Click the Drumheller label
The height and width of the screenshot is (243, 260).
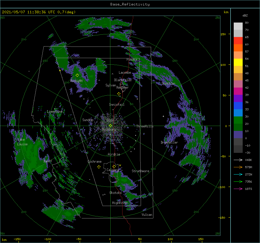(169, 142)
